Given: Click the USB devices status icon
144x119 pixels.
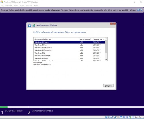Looking at the screenshot, I should 115,117.
